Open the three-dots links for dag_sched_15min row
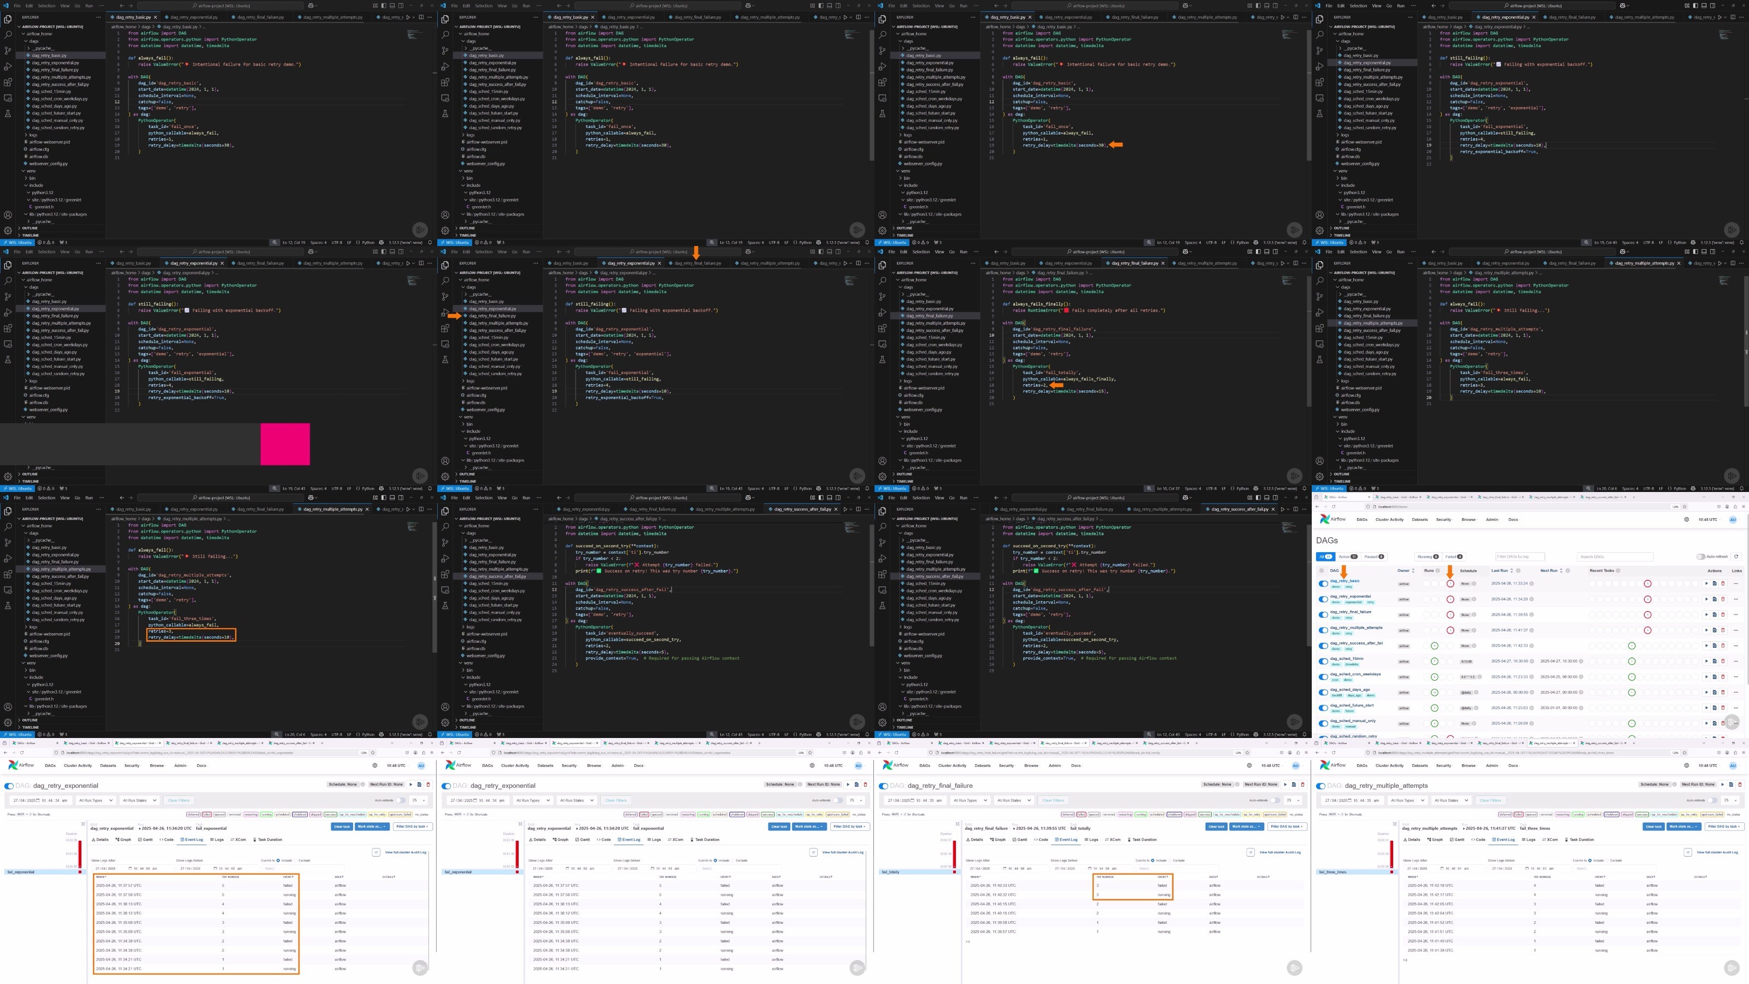 (1736, 661)
